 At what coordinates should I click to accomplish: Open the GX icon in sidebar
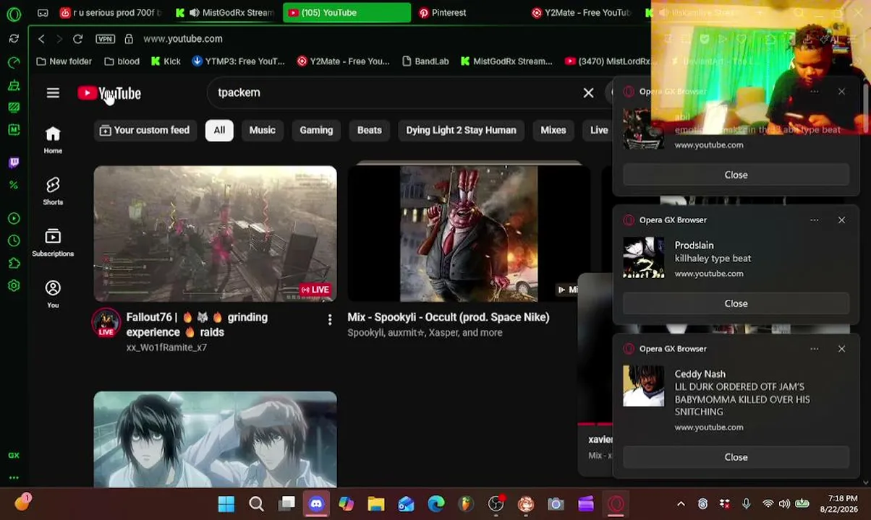[x=14, y=455]
